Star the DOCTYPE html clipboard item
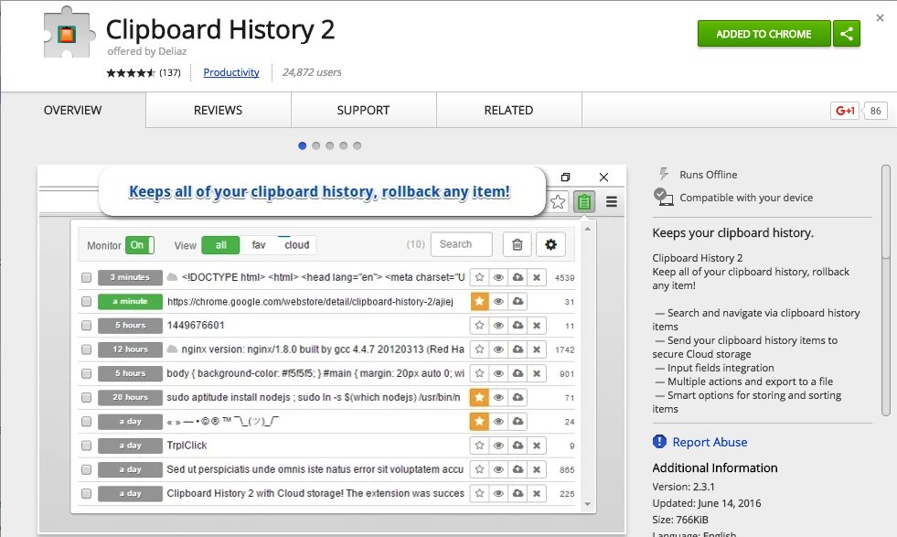This screenshot has height=537, width=897. tap(479, 277)
